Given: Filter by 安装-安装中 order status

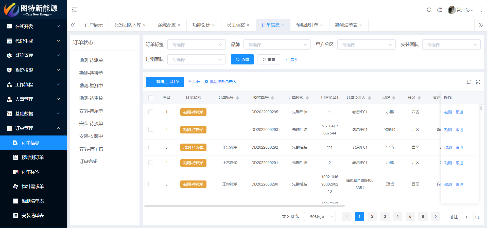Looking at the screenshot, I should pyautogui.click(x=91, y=136).
